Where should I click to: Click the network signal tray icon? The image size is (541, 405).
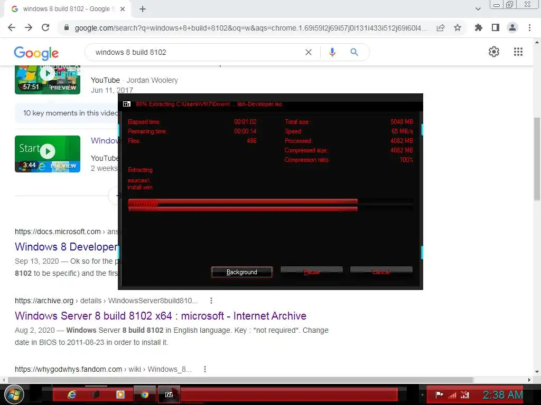click(452, 395)
